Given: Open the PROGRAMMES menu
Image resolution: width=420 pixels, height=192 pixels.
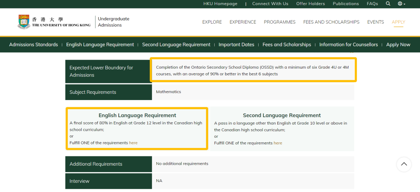Looking at the screenshot, I should [x=280, y=22].
